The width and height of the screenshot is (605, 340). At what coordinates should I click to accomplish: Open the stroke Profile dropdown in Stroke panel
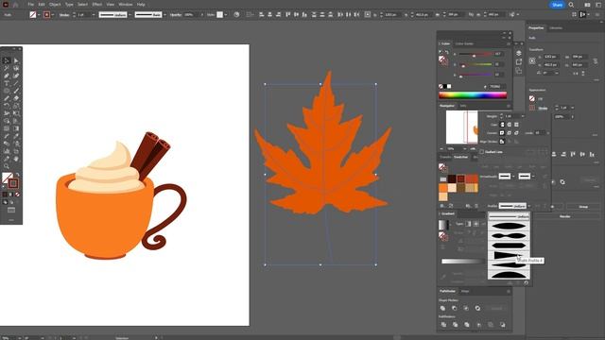529,206
